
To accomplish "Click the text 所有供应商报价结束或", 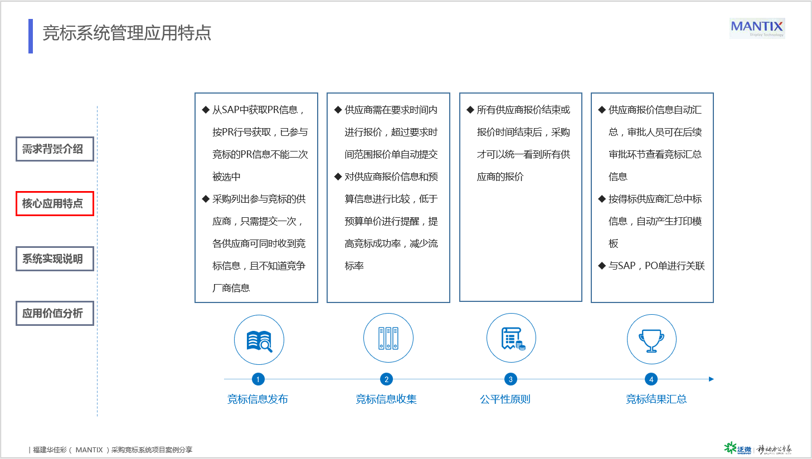I will point(523,110).
